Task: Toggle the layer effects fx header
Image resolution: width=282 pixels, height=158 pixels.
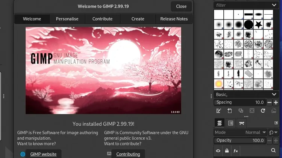Action: click(x=236, y=151)
